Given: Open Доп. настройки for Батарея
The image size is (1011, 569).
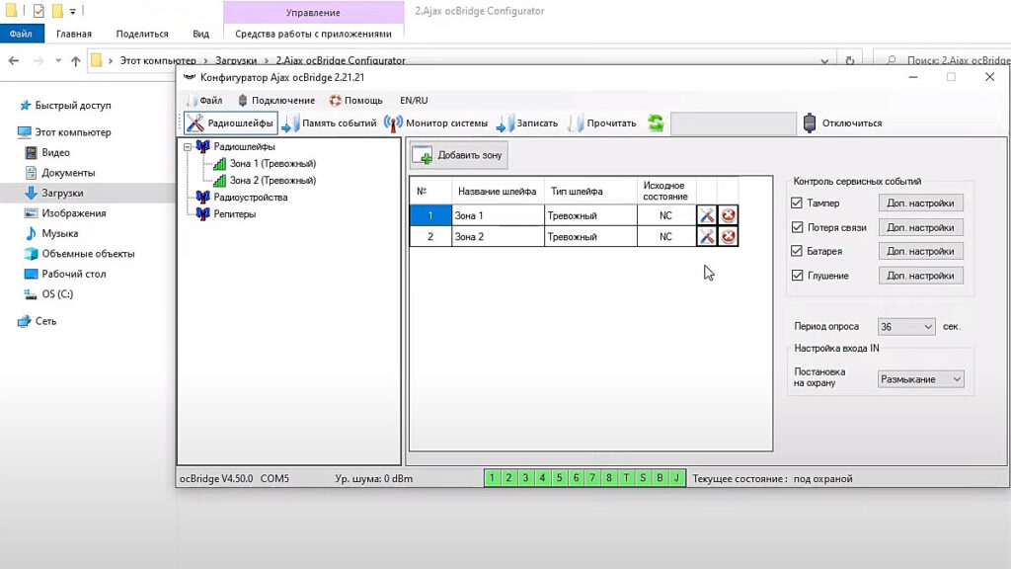Looking at the screenshot, I should point(920,251).
